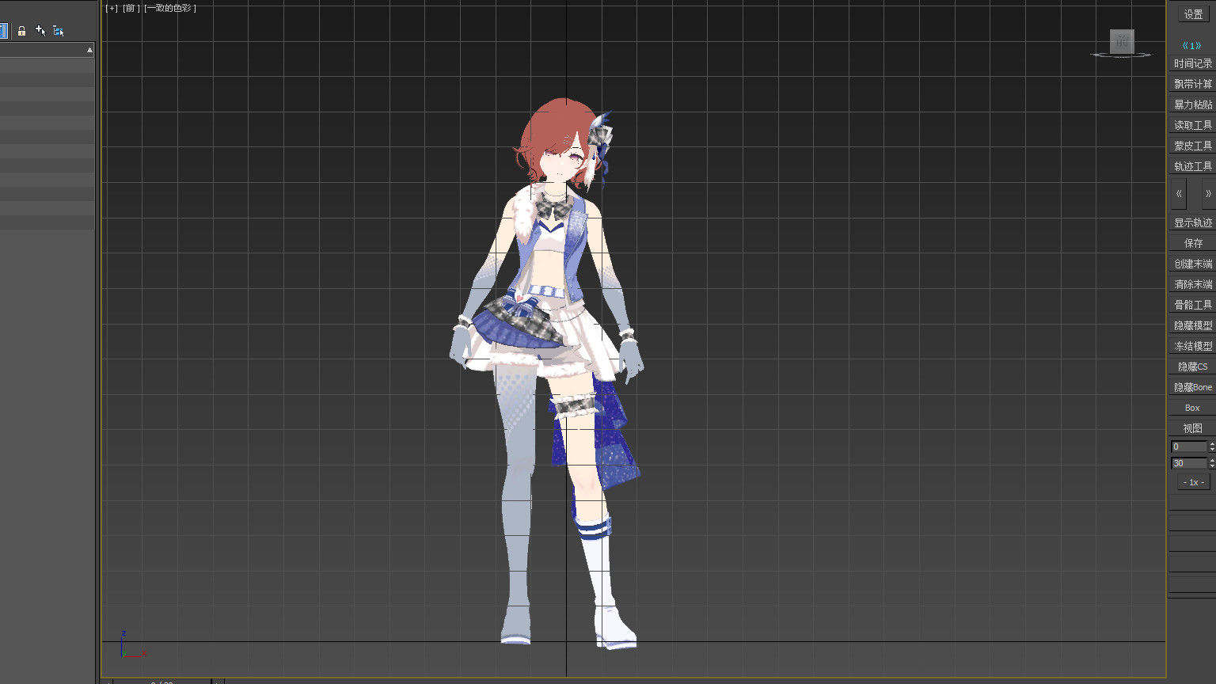Click the 设置 settings button
This screenshot has height=684, width=1216.
[x=1193, y=14]
